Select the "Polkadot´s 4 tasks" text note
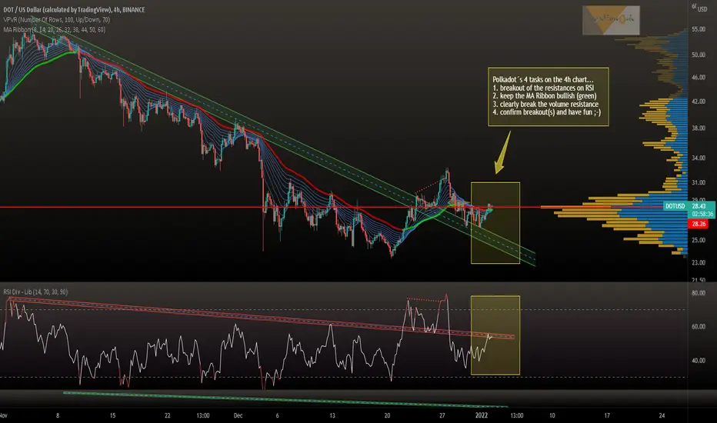The width and height of the screenshot is (717, 423). click(549, 96)
